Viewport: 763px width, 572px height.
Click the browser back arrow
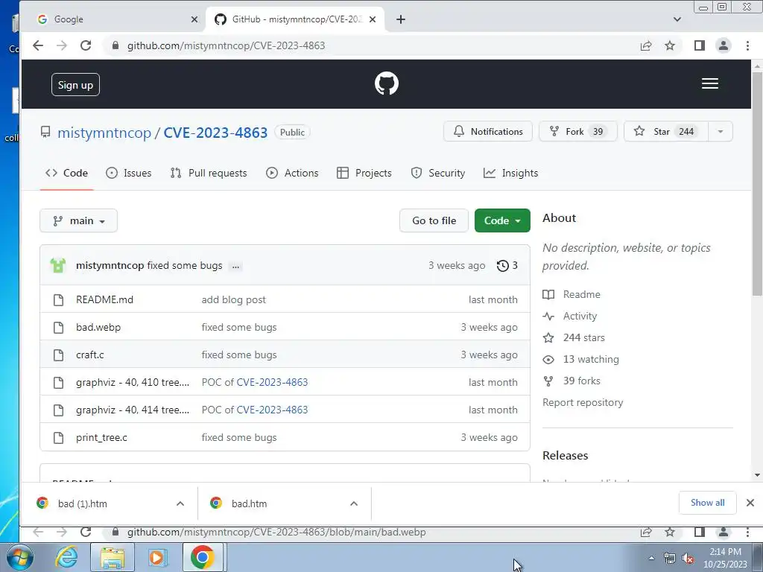tap(38, 45)
